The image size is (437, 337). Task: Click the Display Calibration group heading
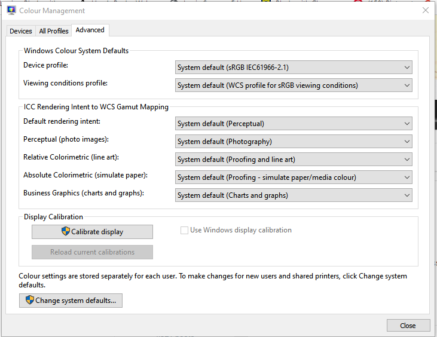(54, 217)
